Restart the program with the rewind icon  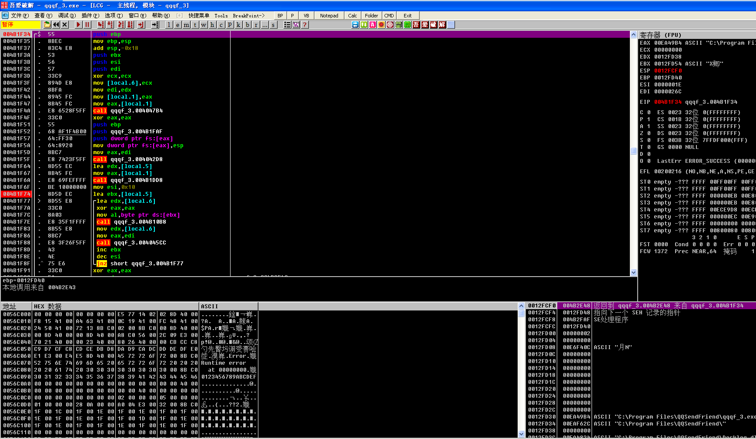pyautogui.click(x=56, y=25)
